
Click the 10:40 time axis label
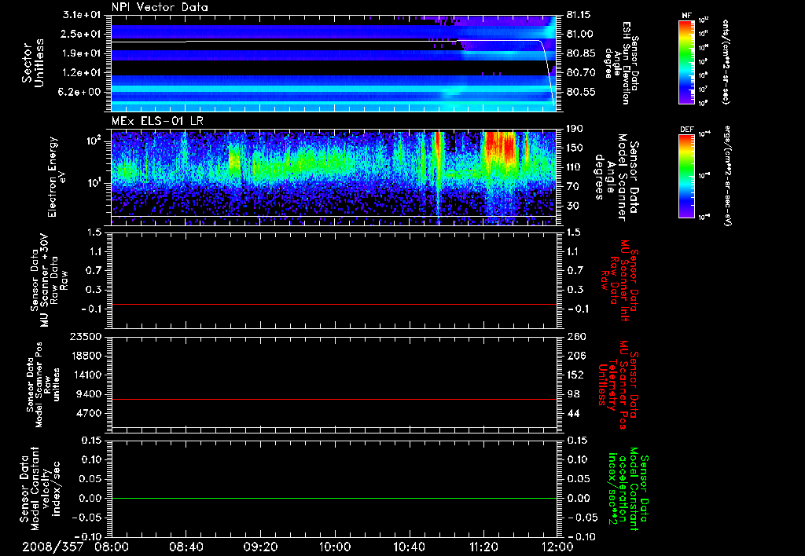410,546
